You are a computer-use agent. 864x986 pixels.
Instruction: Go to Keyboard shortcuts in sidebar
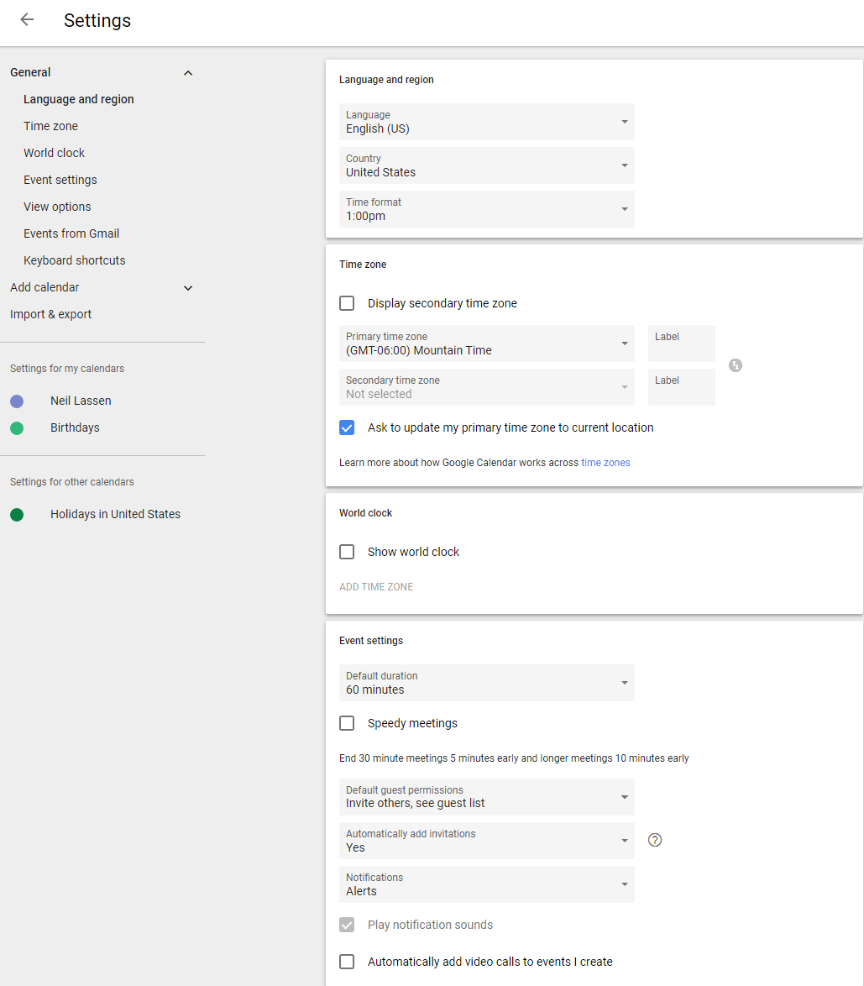tap(74, 260)
